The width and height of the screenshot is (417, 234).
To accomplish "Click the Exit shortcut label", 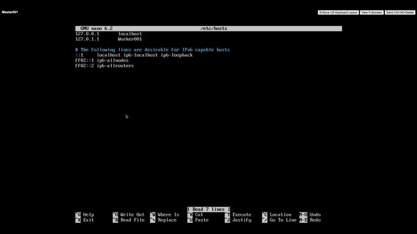I will 89,220.
